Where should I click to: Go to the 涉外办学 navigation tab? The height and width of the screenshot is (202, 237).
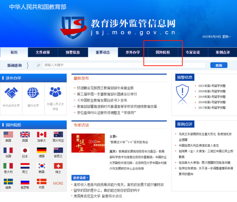tap(133, 52)
